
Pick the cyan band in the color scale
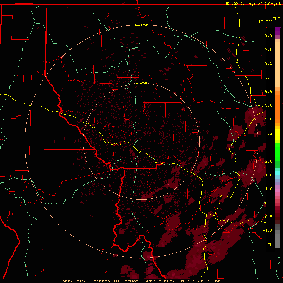[x=278, y=173]
